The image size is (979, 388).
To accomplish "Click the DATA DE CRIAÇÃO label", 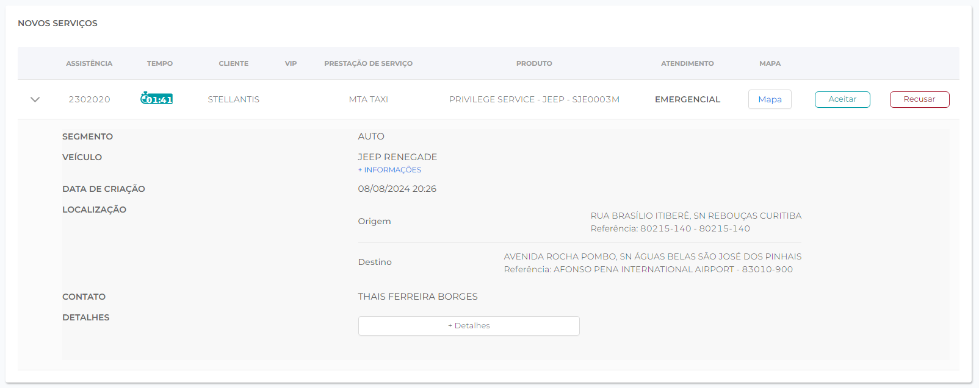I will coord(104,189).
